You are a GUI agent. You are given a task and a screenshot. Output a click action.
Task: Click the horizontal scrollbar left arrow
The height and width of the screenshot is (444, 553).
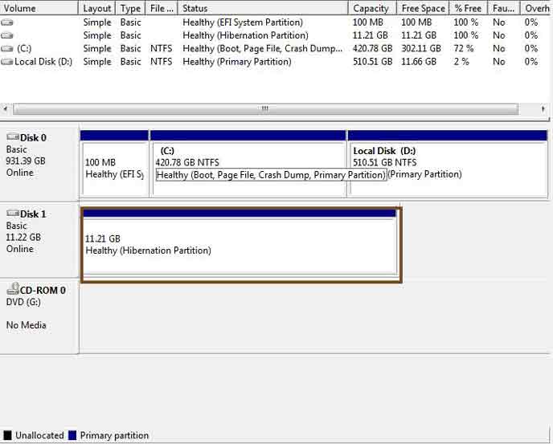pos(6,109)
